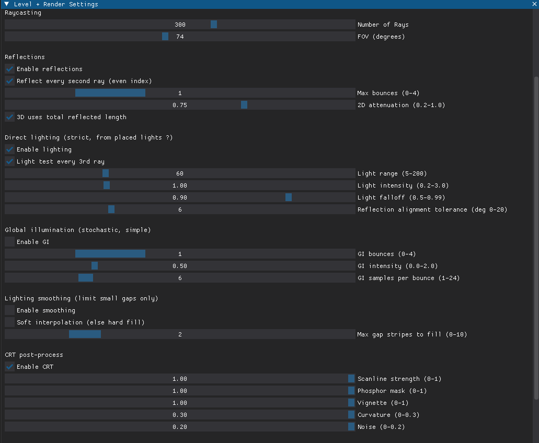Toggle Light test every 3rd ray

(x=9, y=161)
